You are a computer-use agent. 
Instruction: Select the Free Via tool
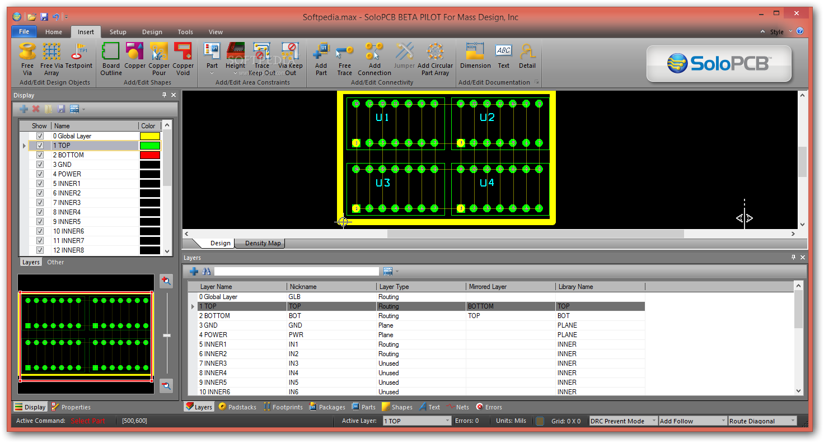27,59
